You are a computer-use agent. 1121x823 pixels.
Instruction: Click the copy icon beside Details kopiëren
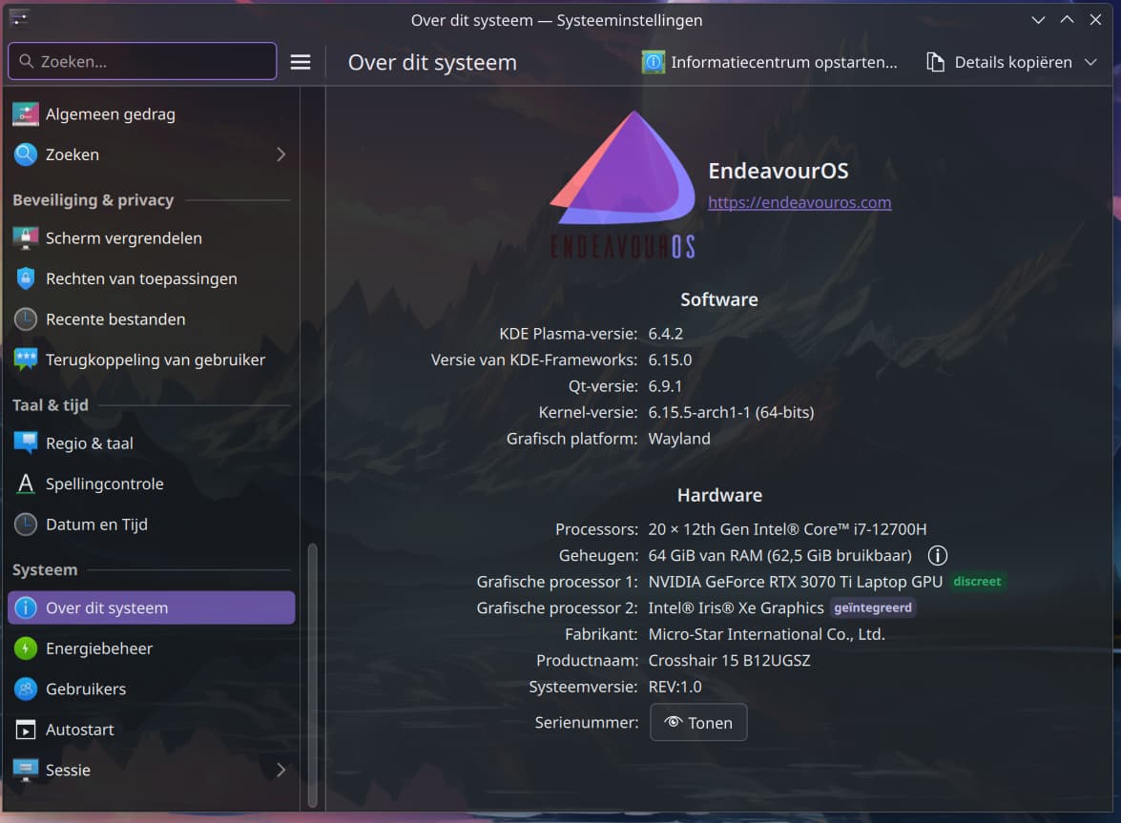tap(936, 62)
